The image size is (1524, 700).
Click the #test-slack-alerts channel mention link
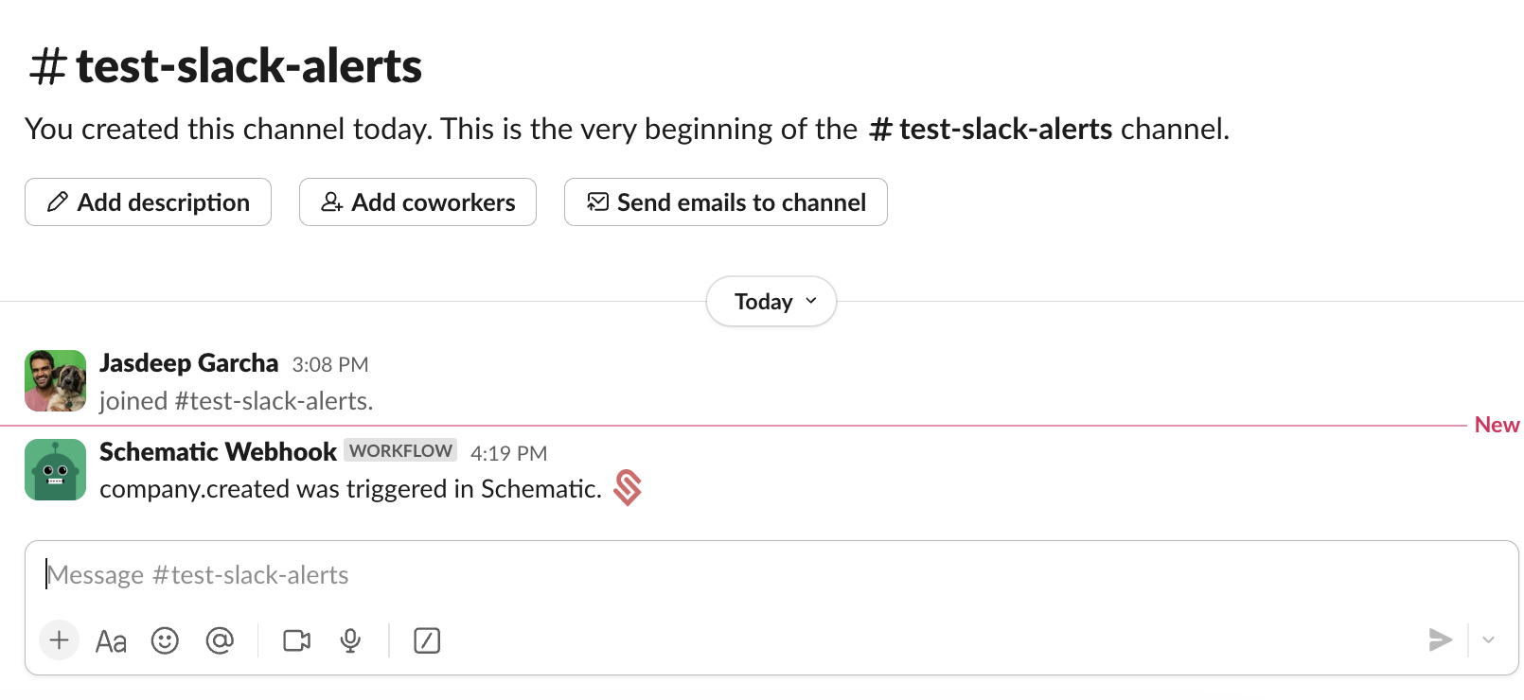(990, 129)
